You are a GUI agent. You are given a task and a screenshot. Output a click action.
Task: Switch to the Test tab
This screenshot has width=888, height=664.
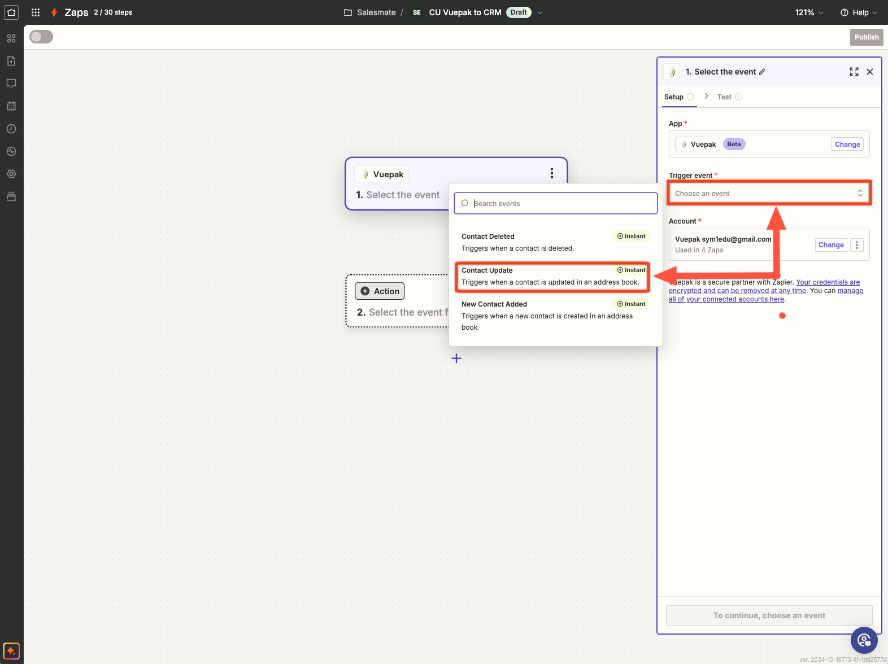tap(724, 97)
